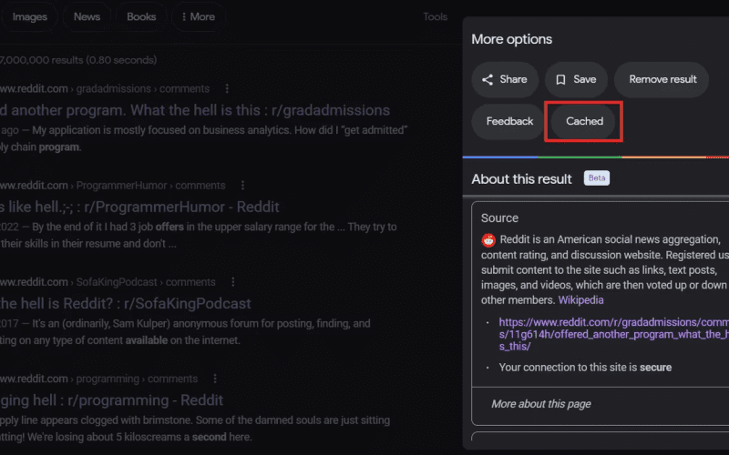
Task: Click the ProgrammerHumor breadcrumb URL text
Action: [x=112, y=186]
